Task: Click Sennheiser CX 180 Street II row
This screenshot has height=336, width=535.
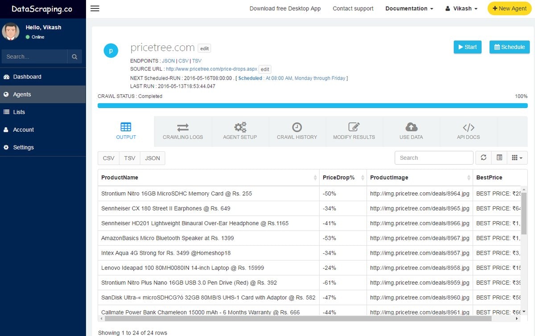Action: 309,208
